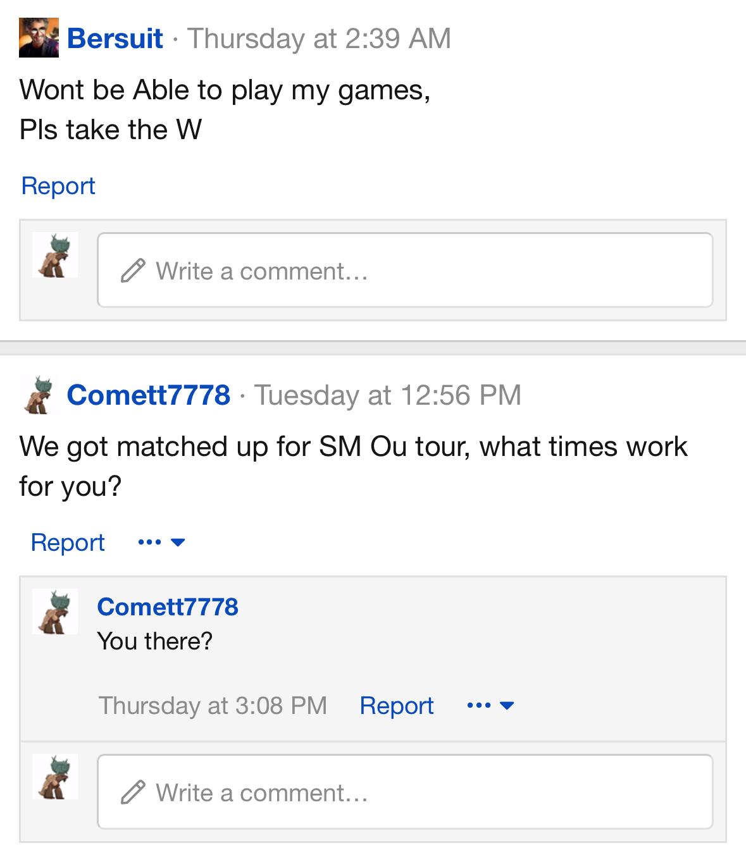
Task: Click pencil icon in first comment box
Action: tap(133, 271)
